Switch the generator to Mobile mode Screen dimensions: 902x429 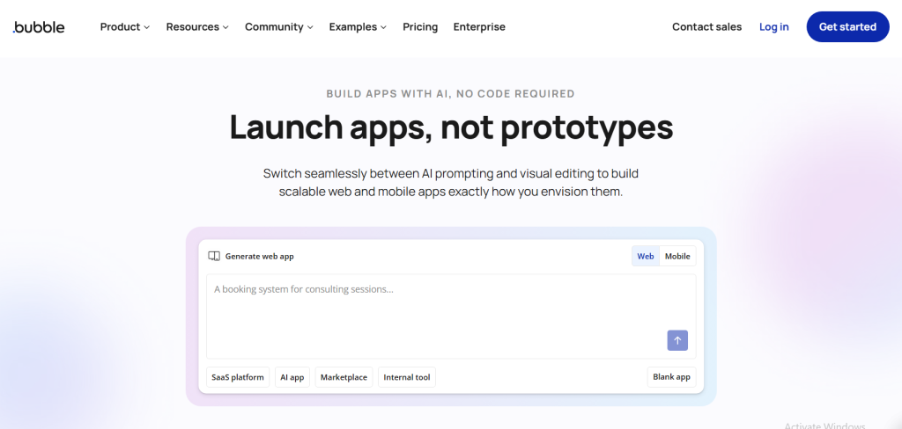click(677, 257)
